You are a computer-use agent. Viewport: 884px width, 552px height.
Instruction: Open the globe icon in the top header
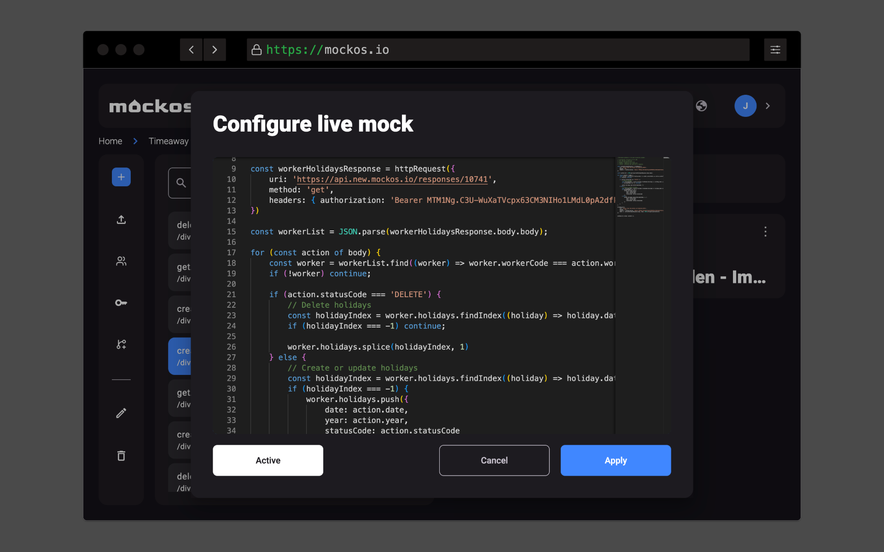click(x=701, y=106)
